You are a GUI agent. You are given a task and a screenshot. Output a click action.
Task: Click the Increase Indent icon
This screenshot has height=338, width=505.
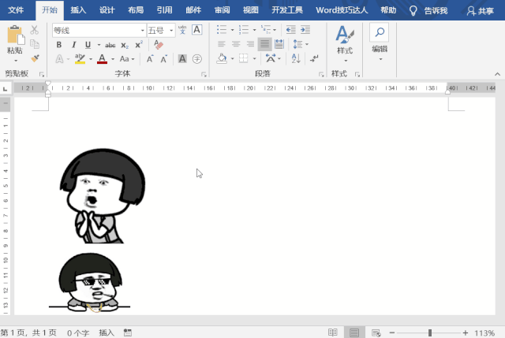305,30
